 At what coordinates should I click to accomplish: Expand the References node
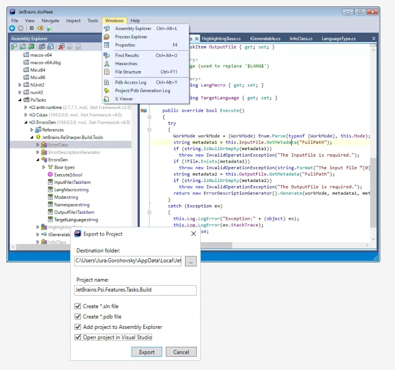tap(32, 130)
